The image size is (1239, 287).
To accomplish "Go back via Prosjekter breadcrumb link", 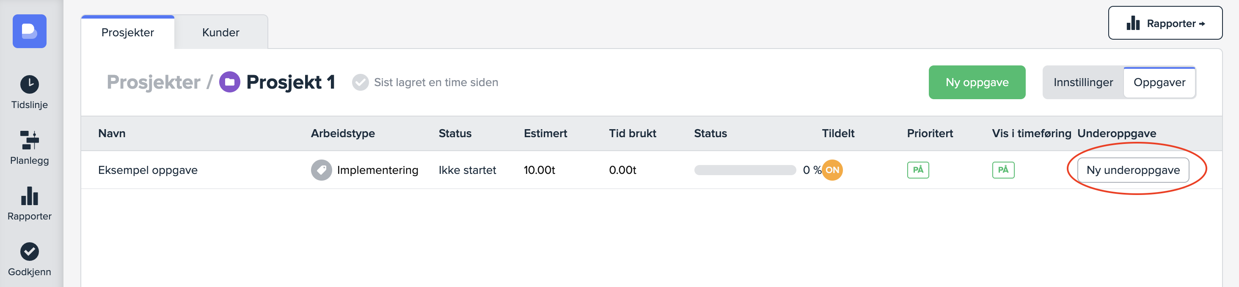I will pyautogui.click(x=154, y=83).
